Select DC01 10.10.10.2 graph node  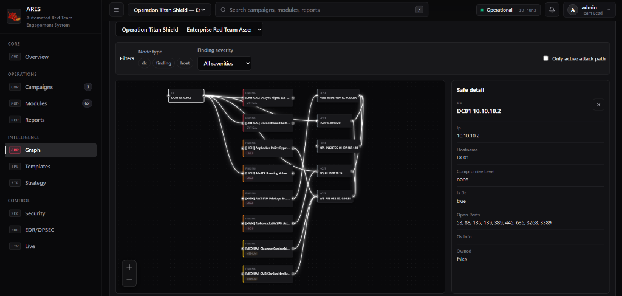pyautogui.click(x=186, y=95)
